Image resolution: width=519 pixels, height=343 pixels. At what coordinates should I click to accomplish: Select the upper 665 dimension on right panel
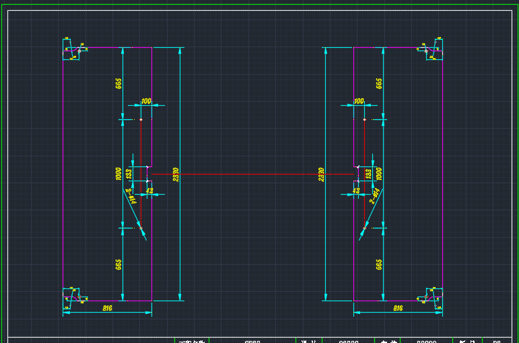(379, 83)
